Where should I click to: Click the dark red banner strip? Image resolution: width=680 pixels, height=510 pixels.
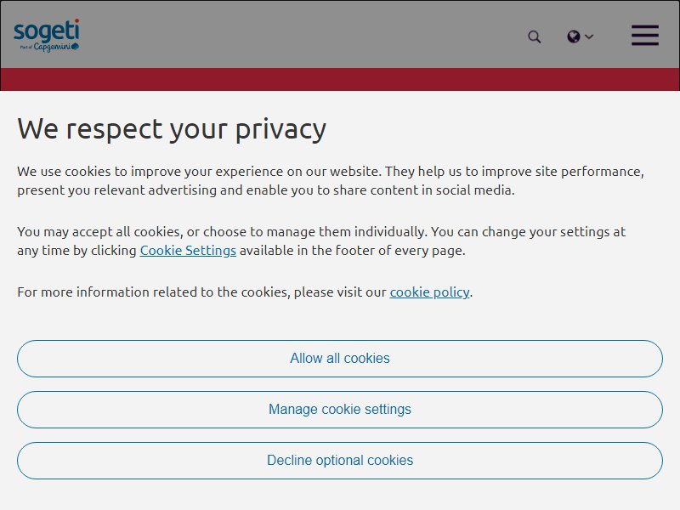click(340, 79)
